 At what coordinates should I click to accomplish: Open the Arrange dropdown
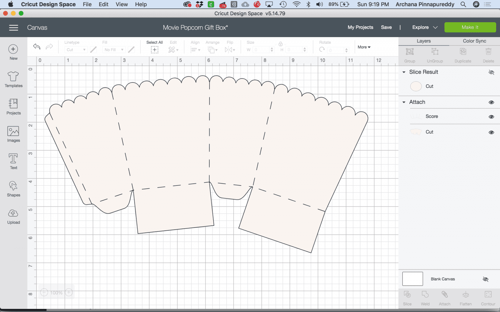(x=212, y=50)
